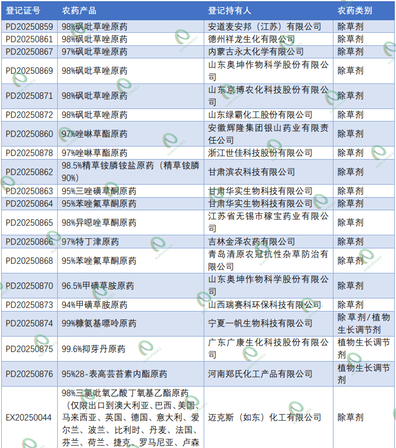Click 山东奥坤作物科学股份有限公司 in PD20250870 row
The image size is (396, 448).
click(269, 286)
